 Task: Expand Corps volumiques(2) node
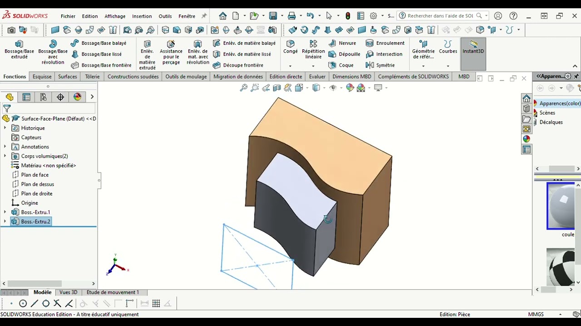[x=5, y=156]
